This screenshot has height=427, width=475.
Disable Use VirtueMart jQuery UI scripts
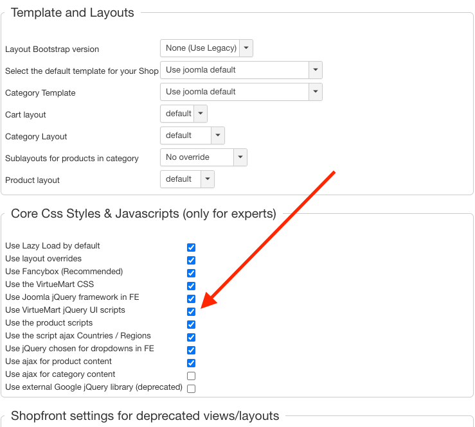[191, 311]
